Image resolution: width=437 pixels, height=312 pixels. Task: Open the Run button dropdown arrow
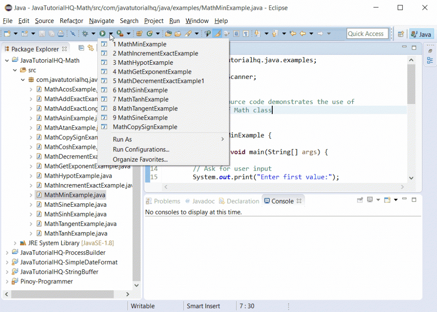pos(111,34)
